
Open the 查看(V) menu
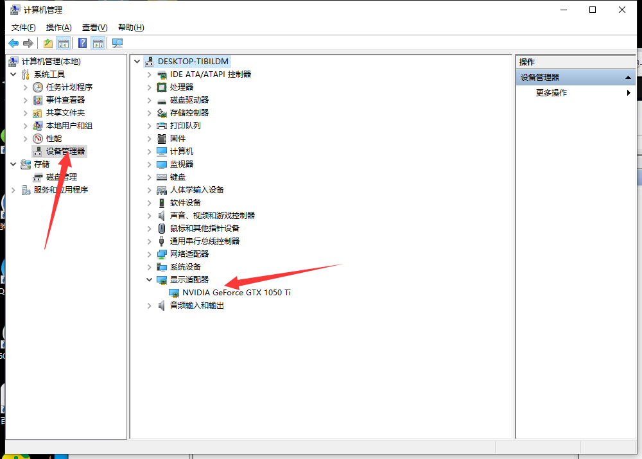point(94,28)
